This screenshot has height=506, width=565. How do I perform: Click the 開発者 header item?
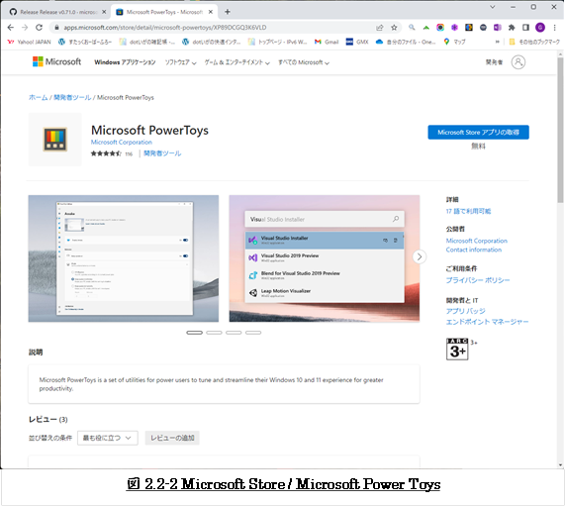tap(494, 62)
